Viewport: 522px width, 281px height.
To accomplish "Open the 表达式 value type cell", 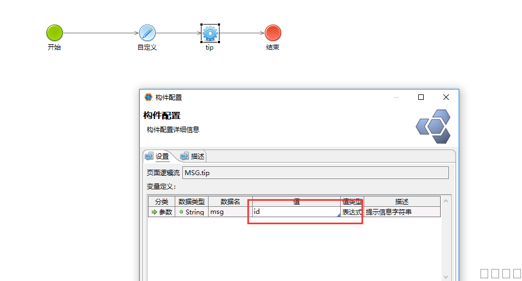I will tap(352, 212).
